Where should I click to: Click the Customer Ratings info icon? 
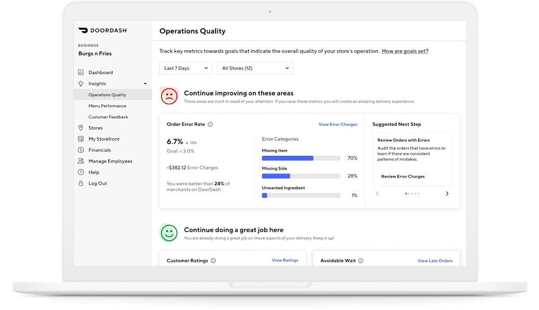[213, 261]
